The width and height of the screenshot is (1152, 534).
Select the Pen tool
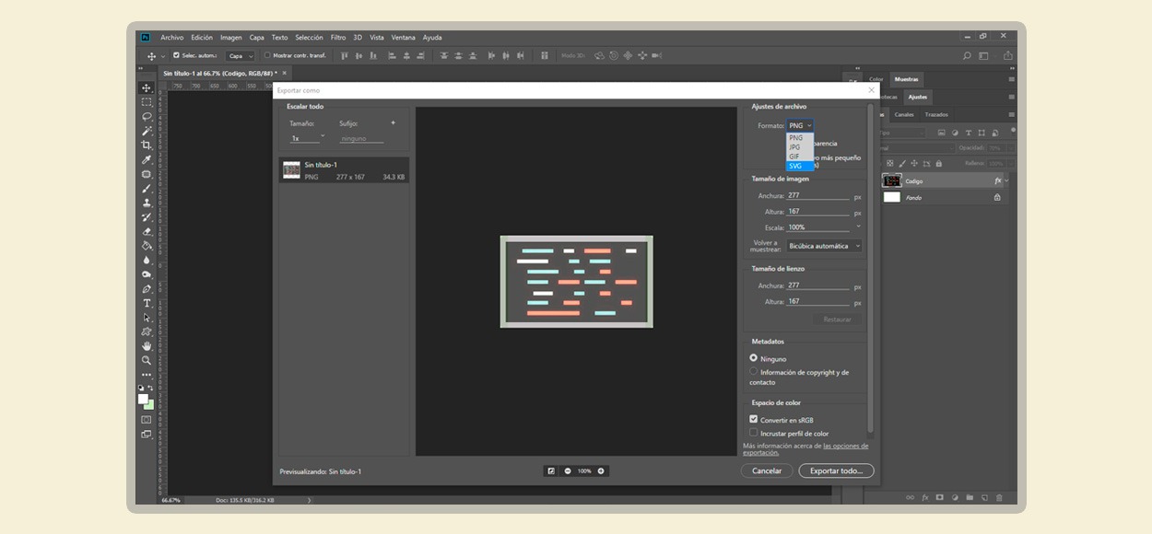point(147,289)
